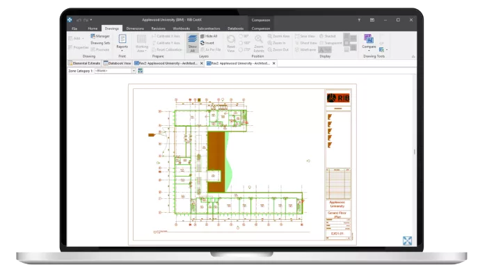This screenshot has height=274, width=487.
Task: Open the Reports print menu
Action: click(x=122, y=43)
